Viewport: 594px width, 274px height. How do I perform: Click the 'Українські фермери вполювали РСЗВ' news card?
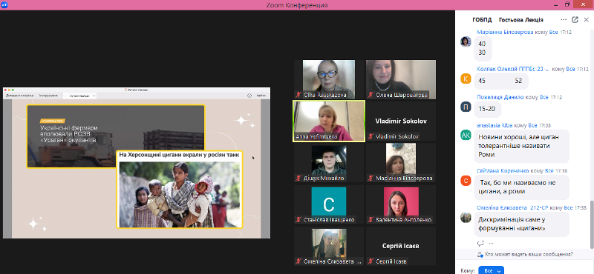tap(116, 136)
